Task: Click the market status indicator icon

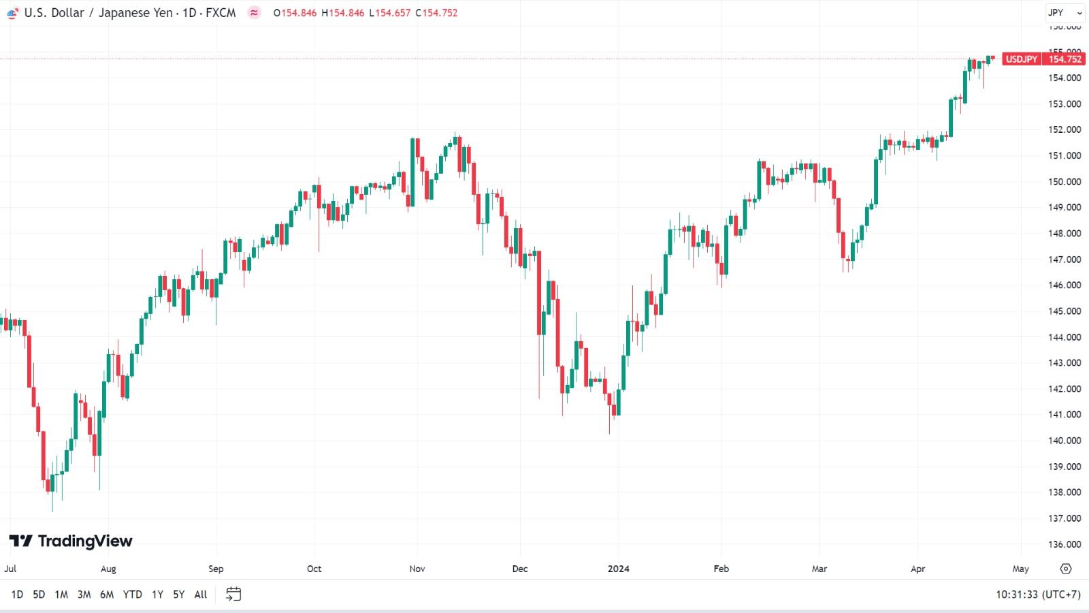Action: pyautogui.click(x=254, y=13)
